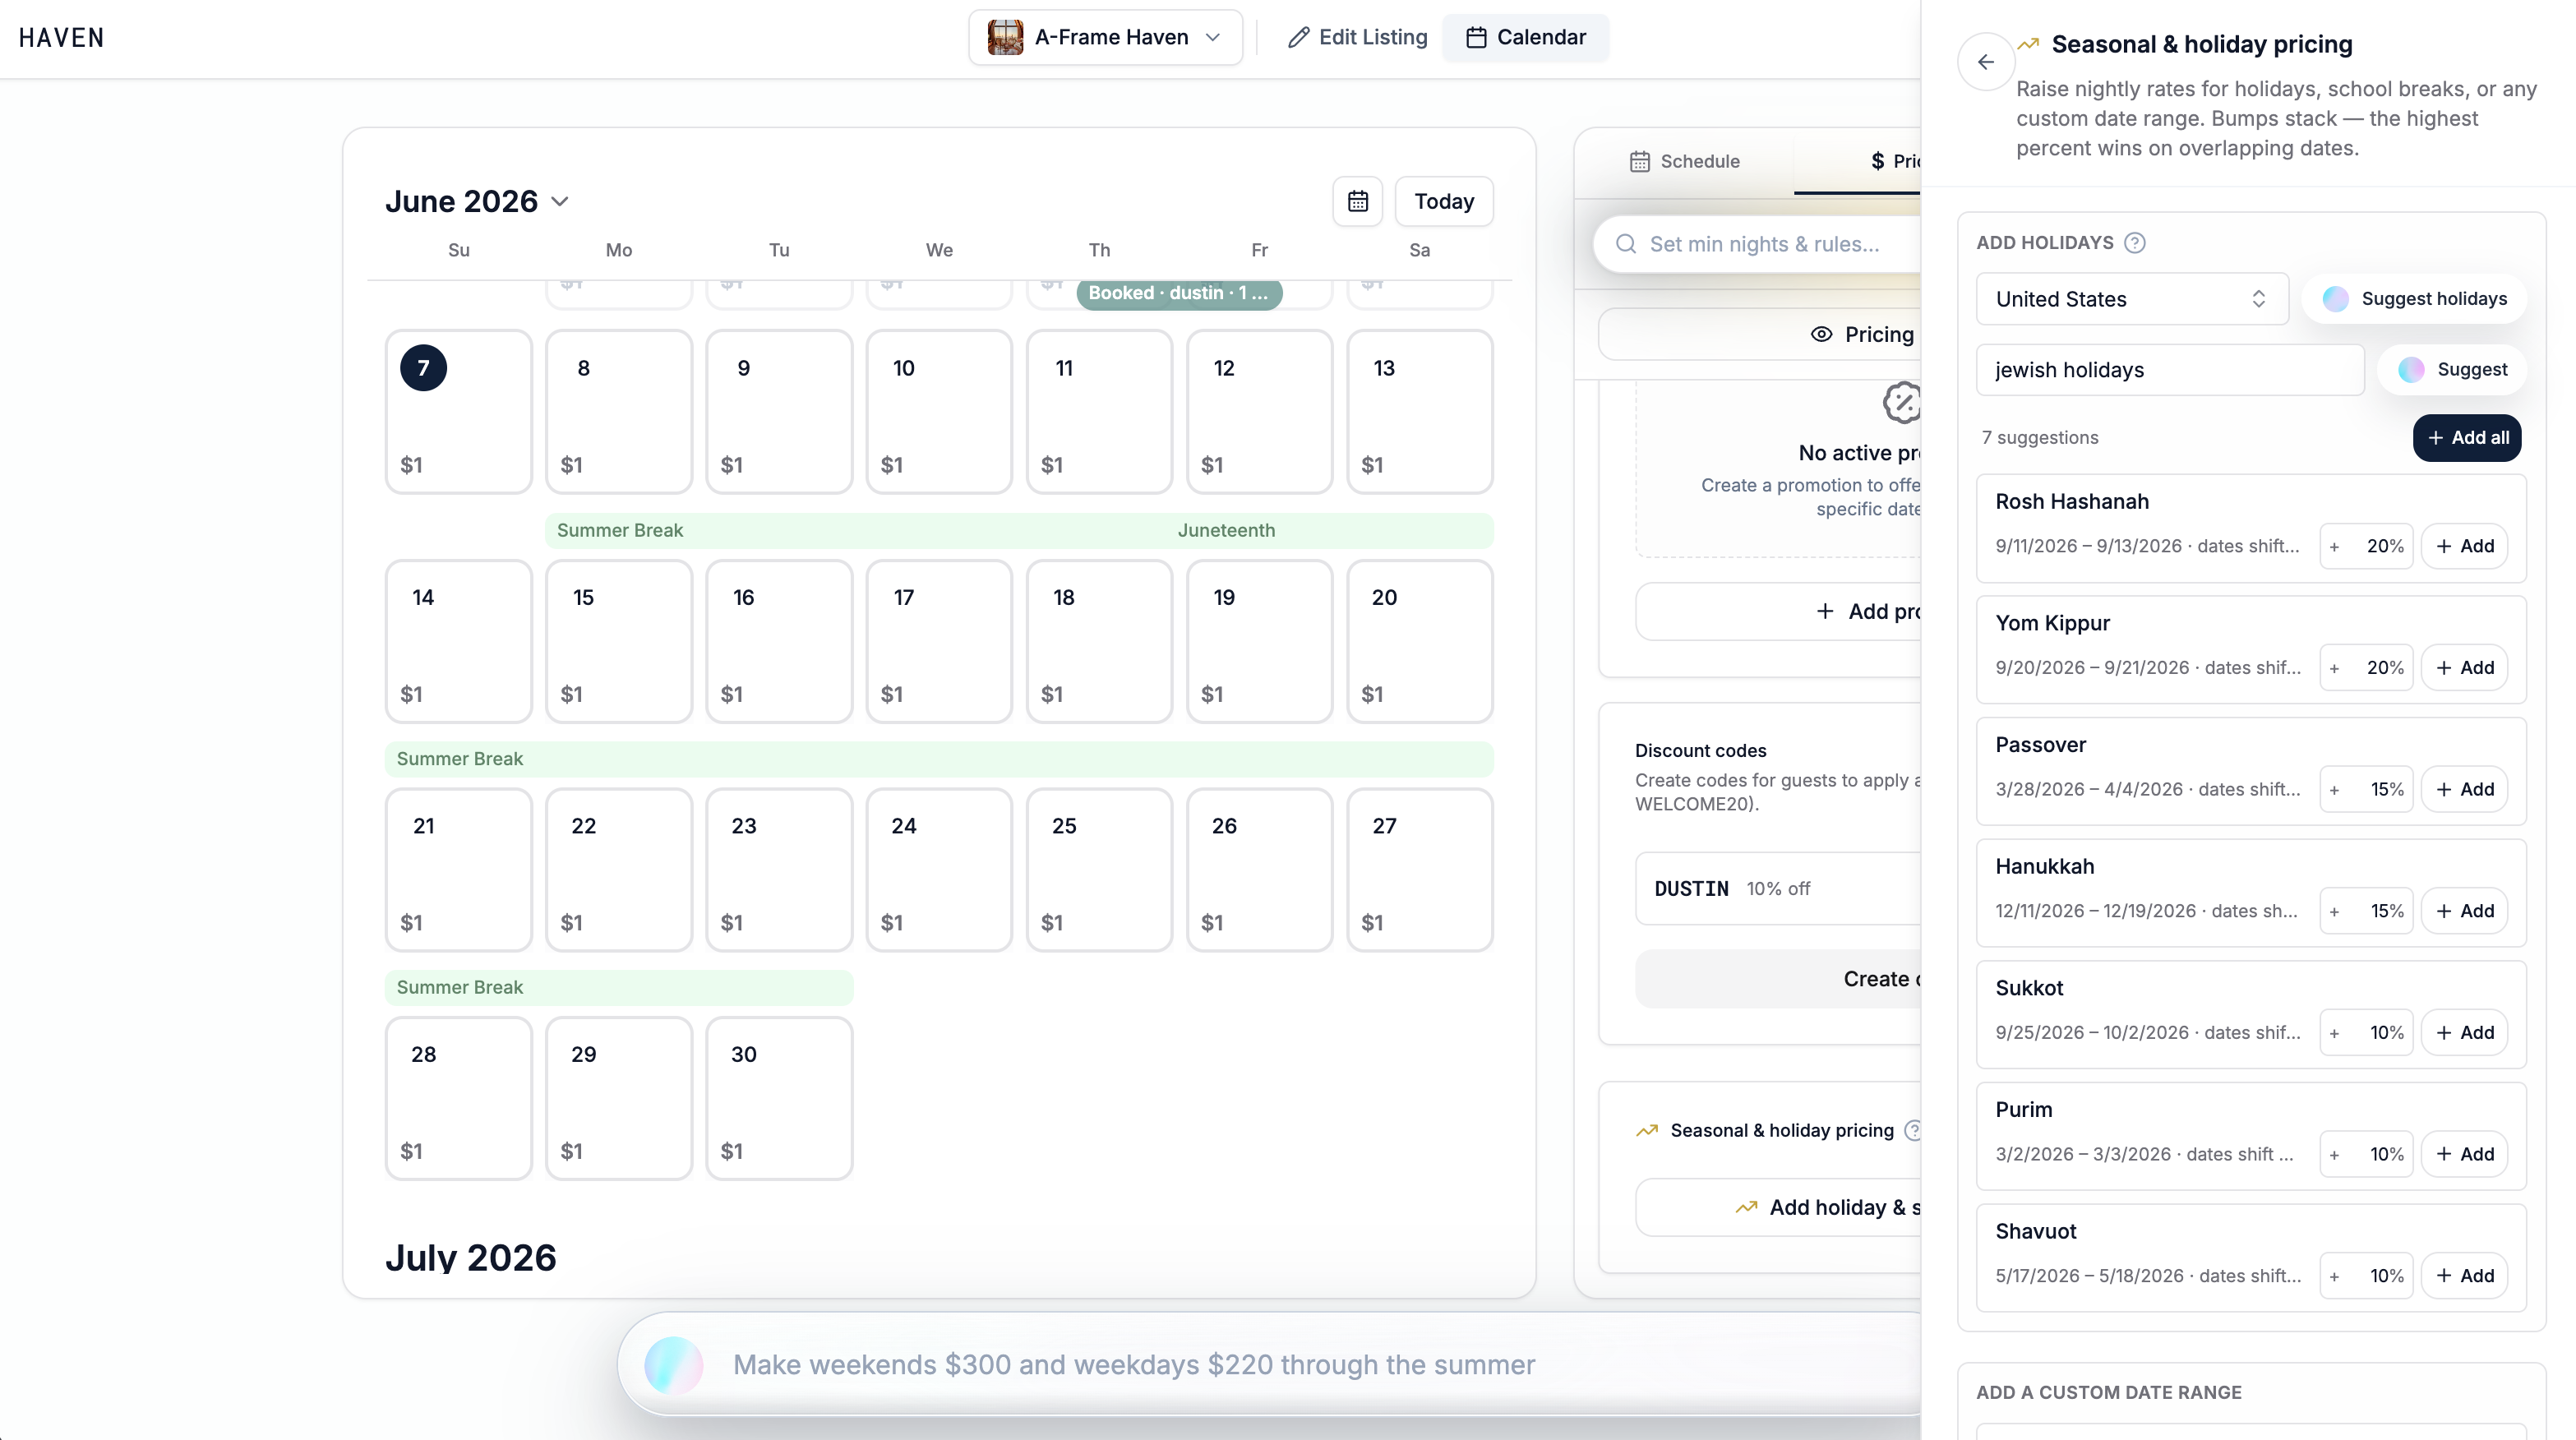Click the Today button
This screenshot has height=1440, width=2576.
1444,201
